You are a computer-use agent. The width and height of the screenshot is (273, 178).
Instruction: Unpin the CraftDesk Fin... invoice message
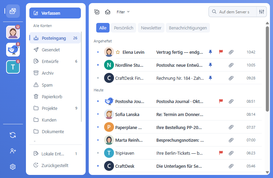point(210,78)
